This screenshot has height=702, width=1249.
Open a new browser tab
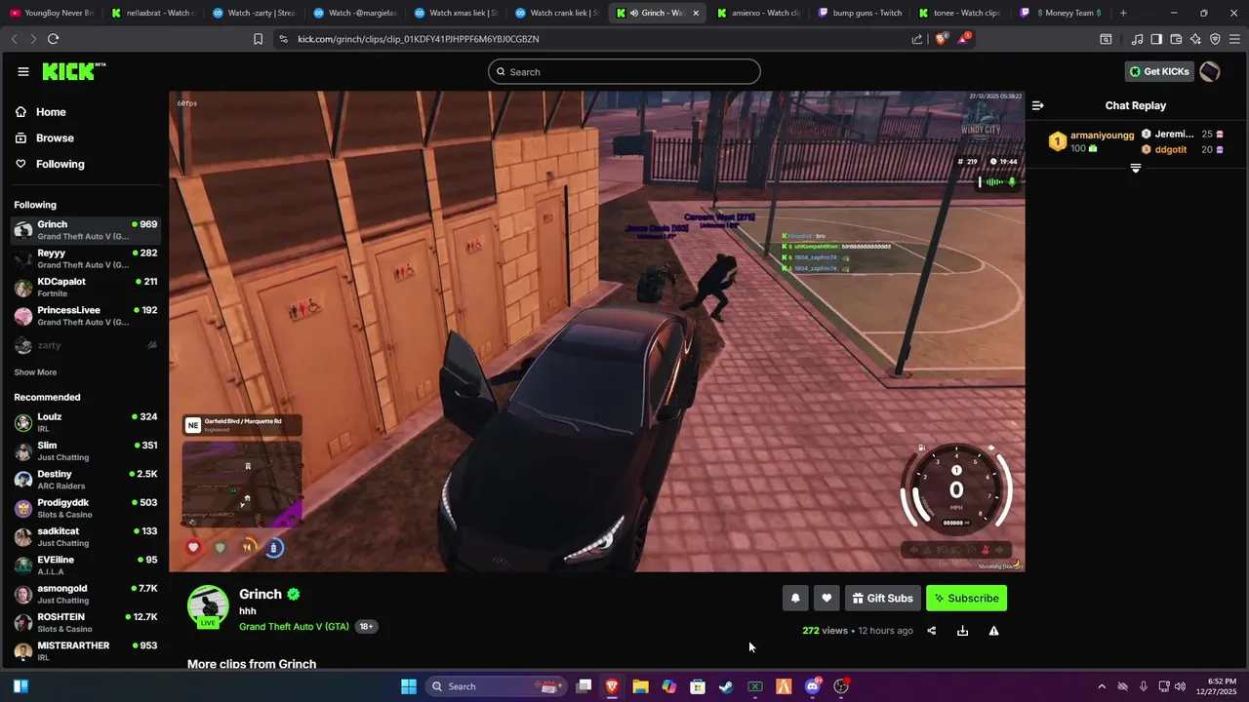tap(1123, 13)
